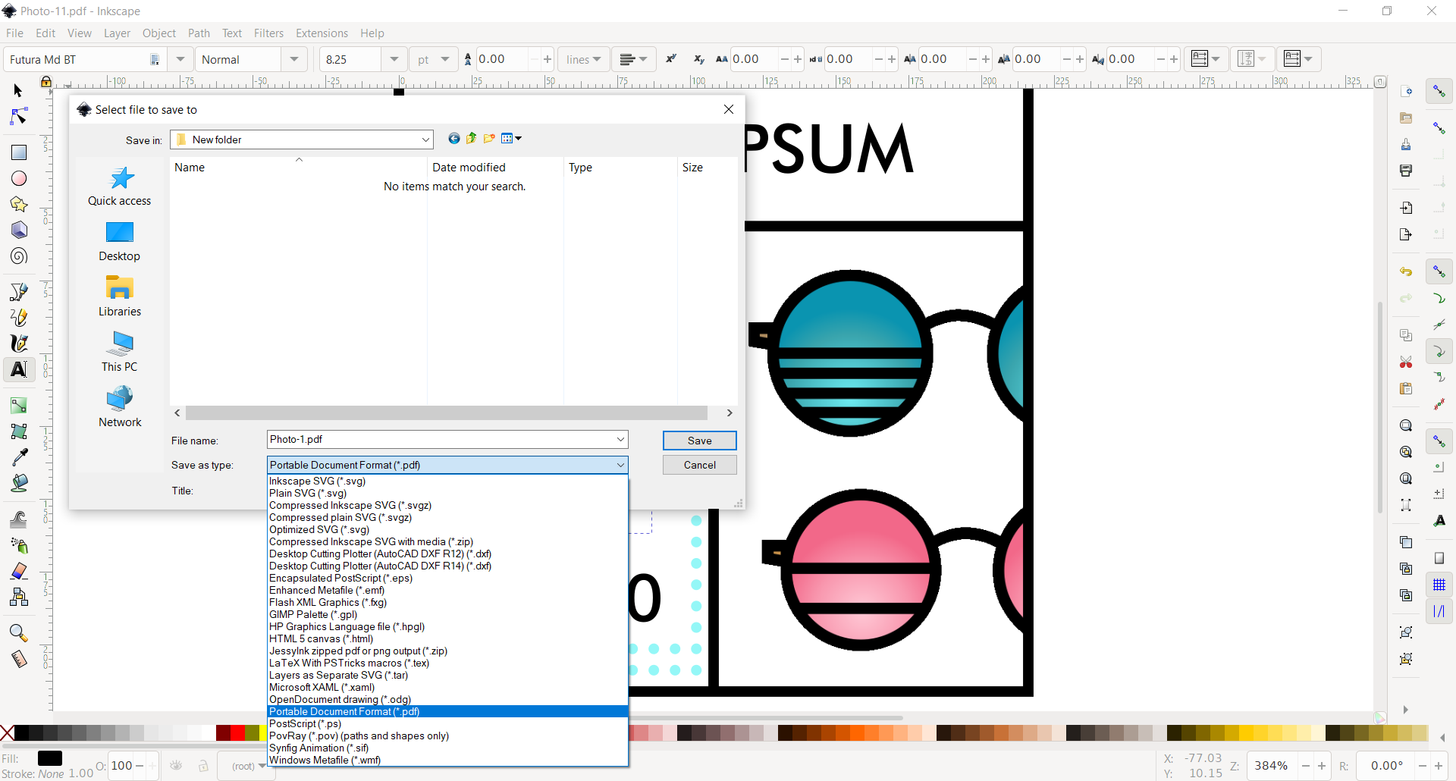
Task: Click the Save button
Action: (699, 441)
